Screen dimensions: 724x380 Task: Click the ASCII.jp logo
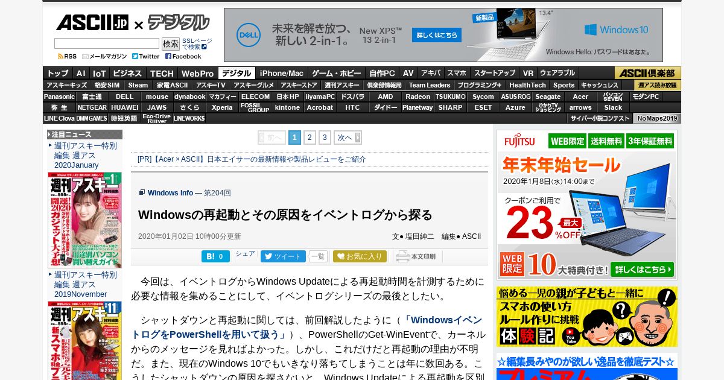point(92,24)
